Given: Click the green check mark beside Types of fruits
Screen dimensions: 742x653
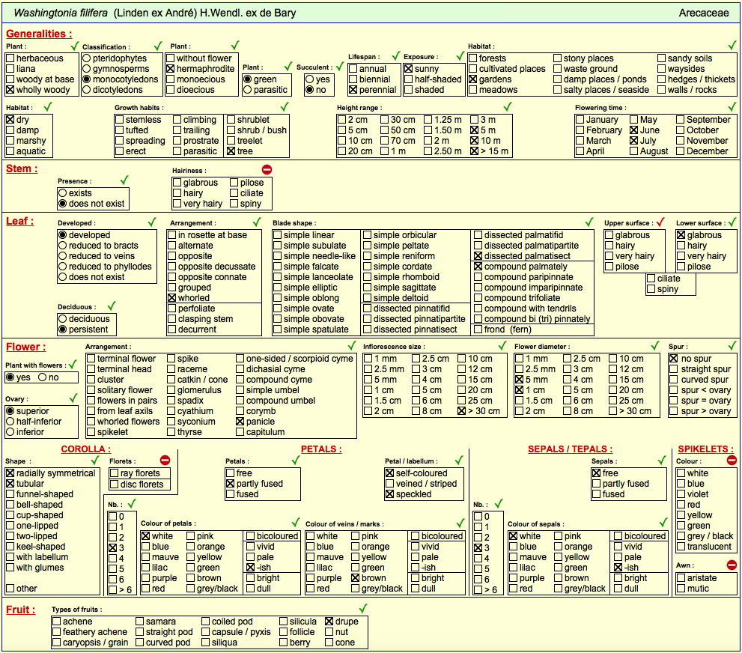Looking at the screenshot, I should point(363,608).
